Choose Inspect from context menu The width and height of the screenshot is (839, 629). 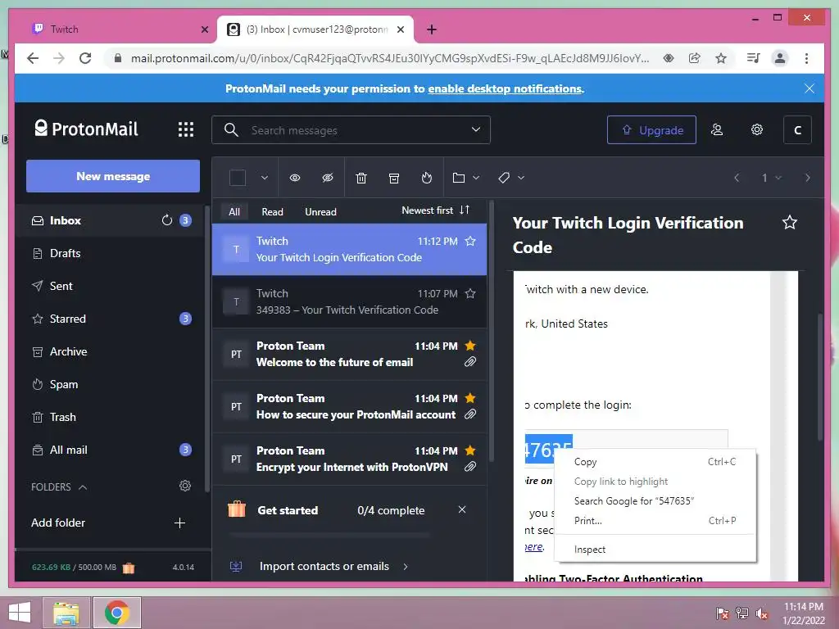[655, 550]
